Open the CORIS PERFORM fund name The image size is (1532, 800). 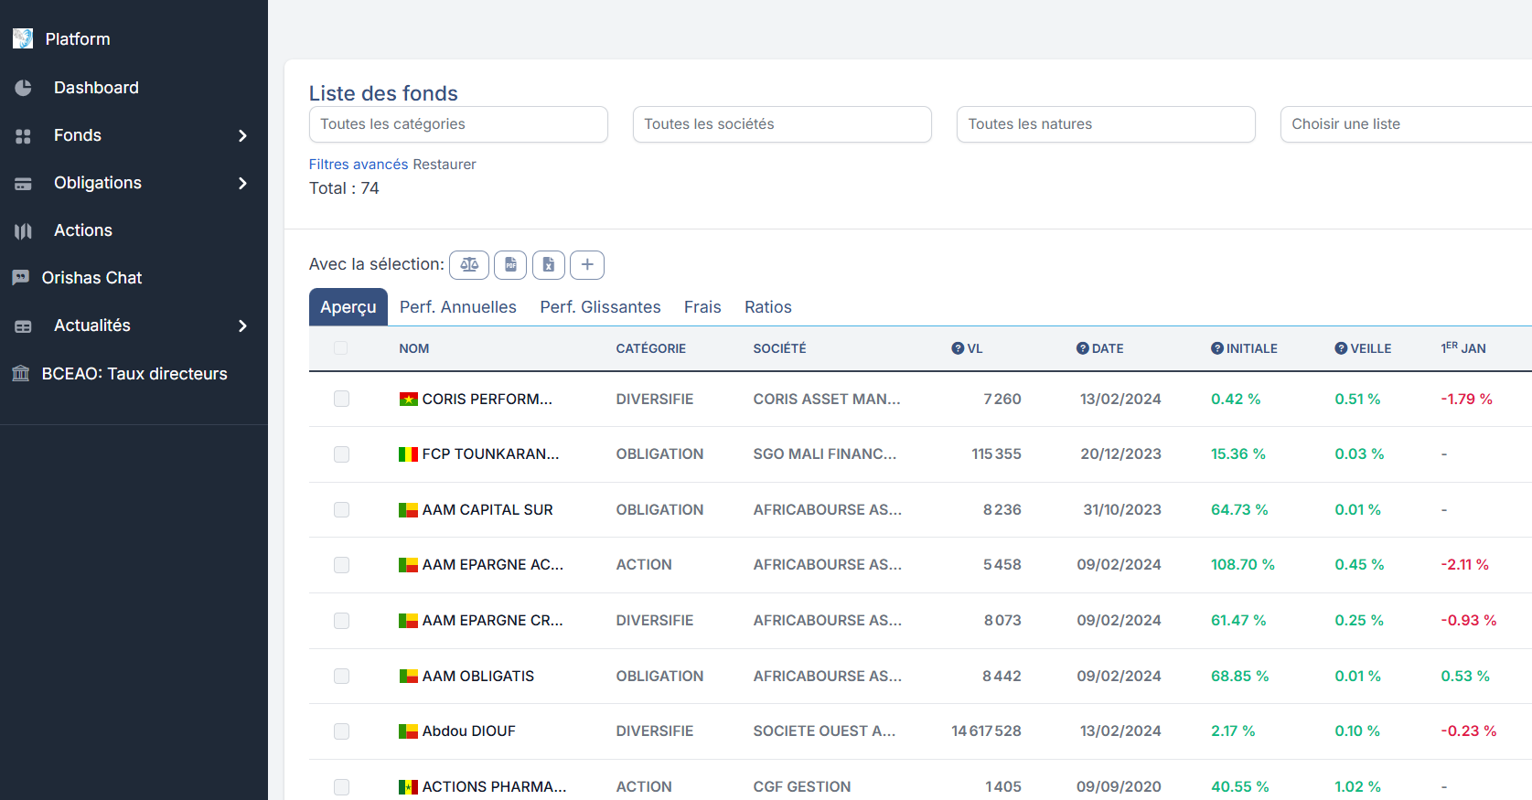487,400
